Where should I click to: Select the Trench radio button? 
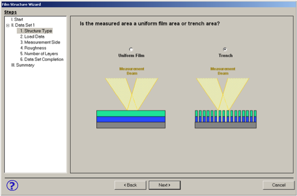(x=225, y=49)
